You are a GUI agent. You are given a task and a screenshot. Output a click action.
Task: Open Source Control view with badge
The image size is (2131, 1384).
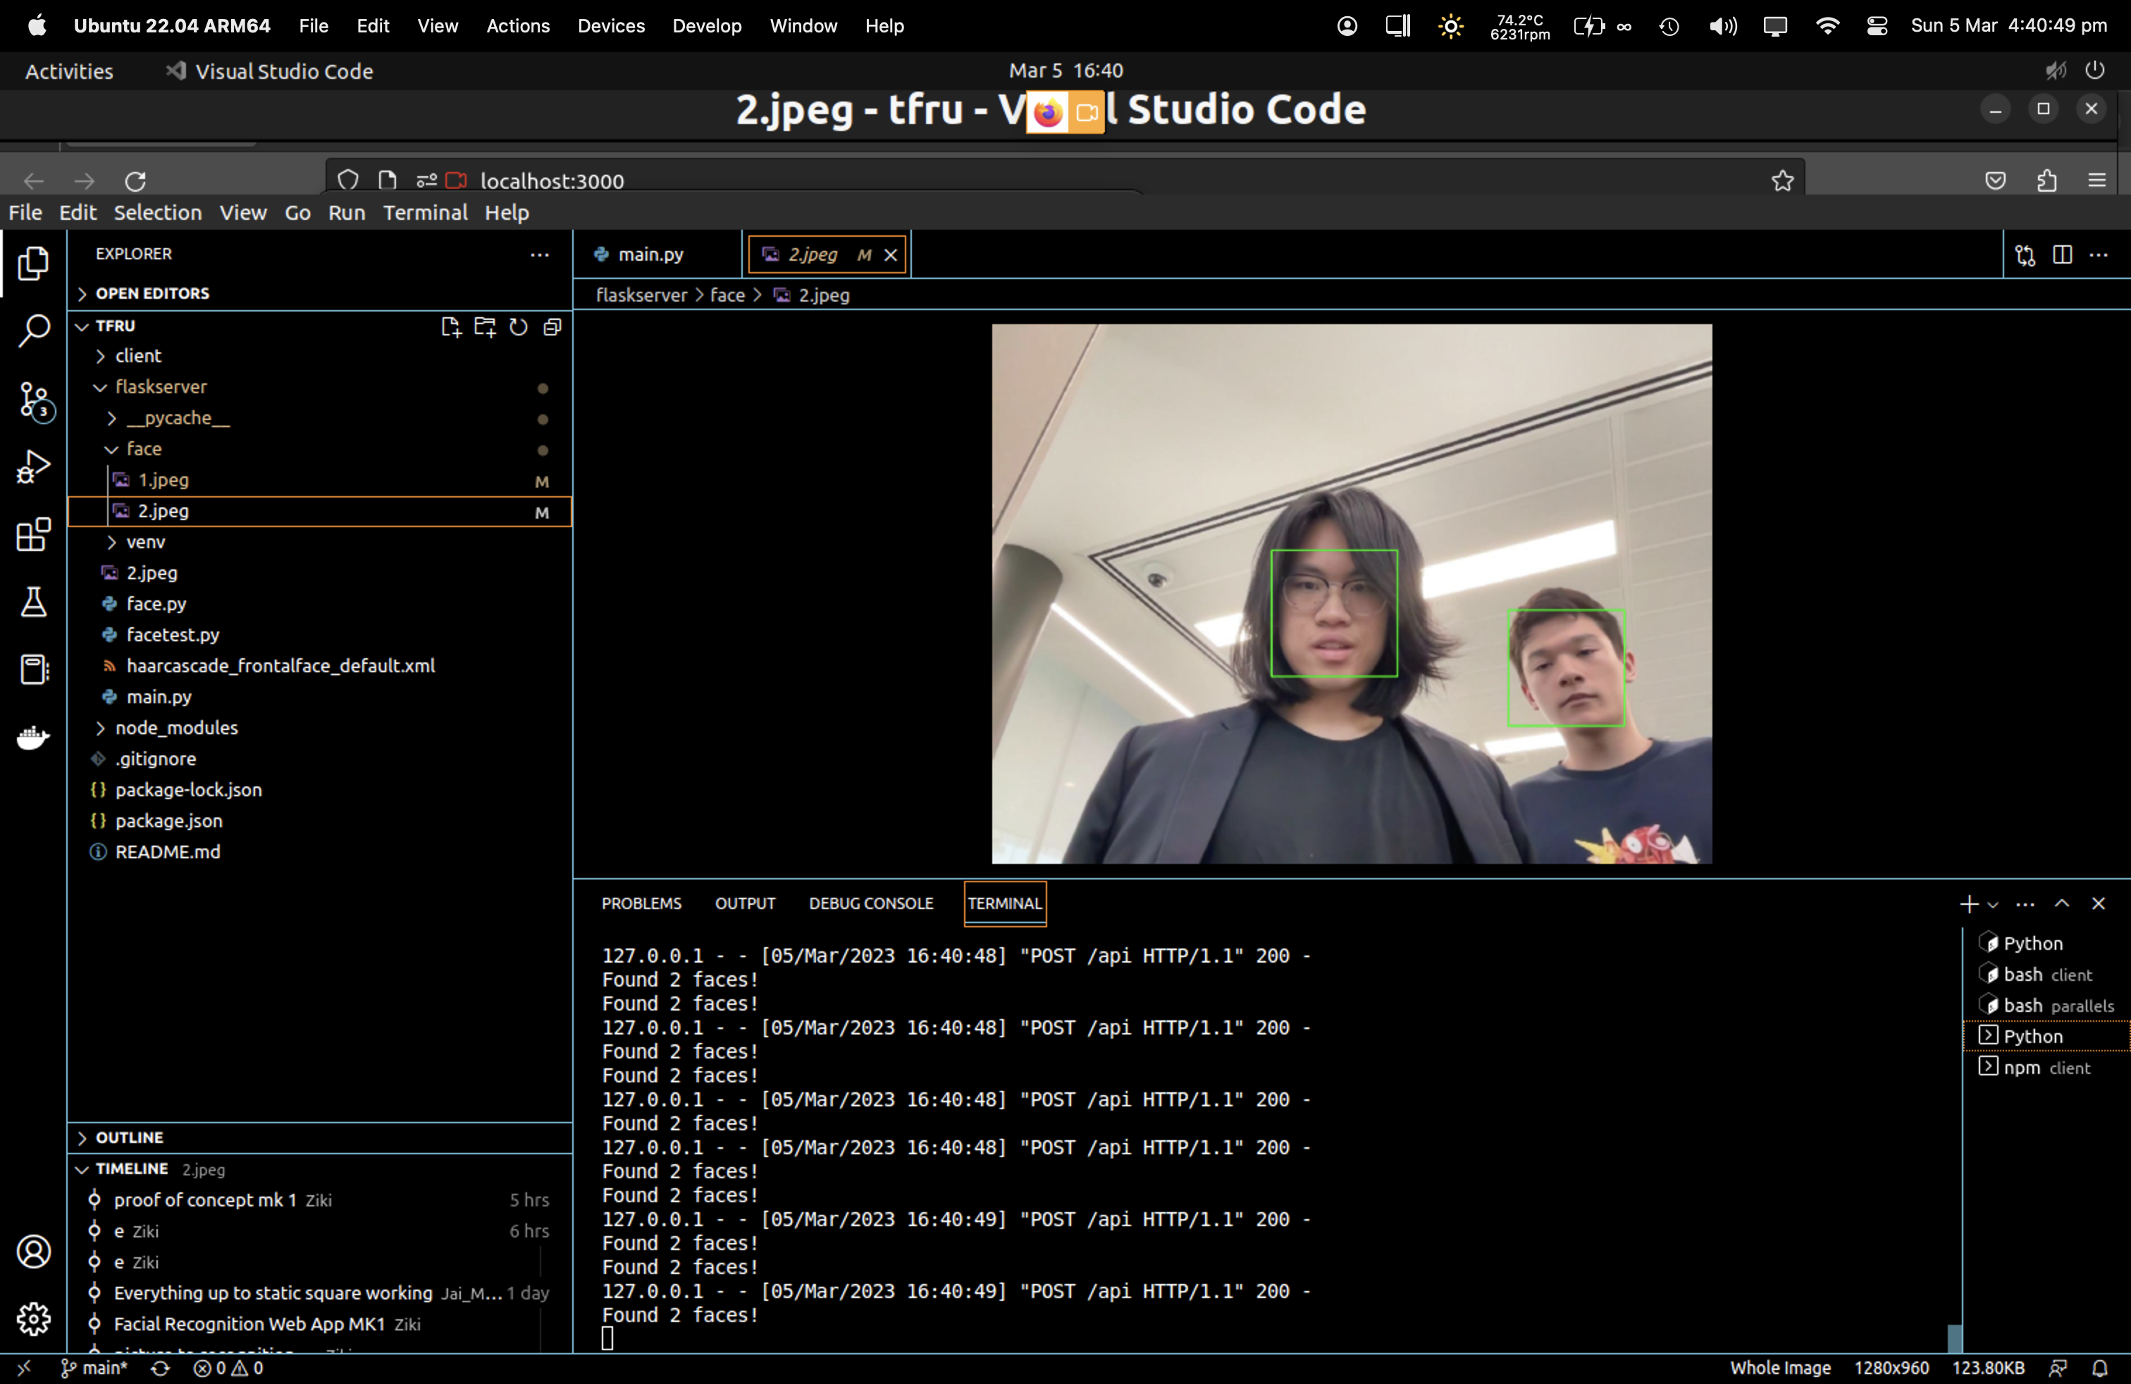(34, 400)
